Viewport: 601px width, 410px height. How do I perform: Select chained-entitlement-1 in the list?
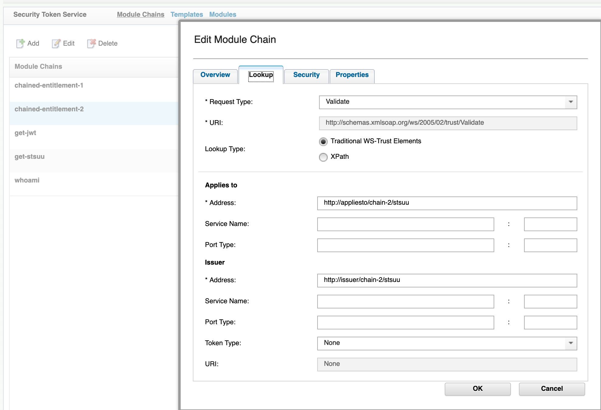click(x=49, y=85)
